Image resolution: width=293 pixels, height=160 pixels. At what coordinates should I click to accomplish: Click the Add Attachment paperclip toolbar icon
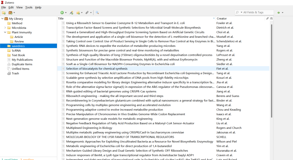87,12
